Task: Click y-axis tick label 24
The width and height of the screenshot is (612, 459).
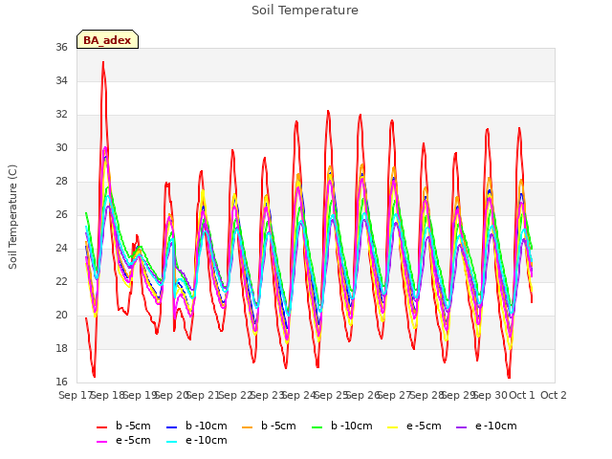Action: tap(61, 249)
